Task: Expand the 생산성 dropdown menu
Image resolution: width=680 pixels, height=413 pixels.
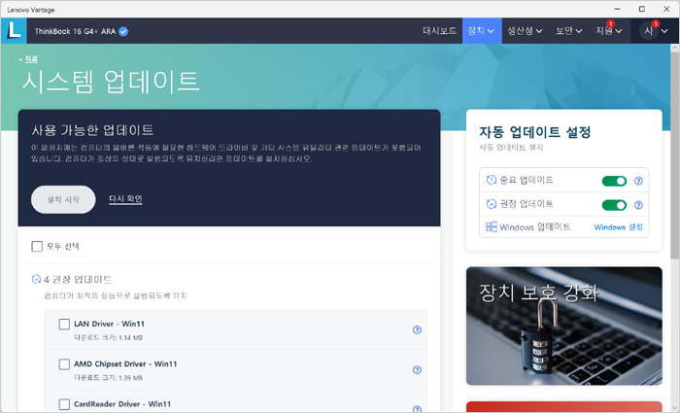Action: [525, 31]
